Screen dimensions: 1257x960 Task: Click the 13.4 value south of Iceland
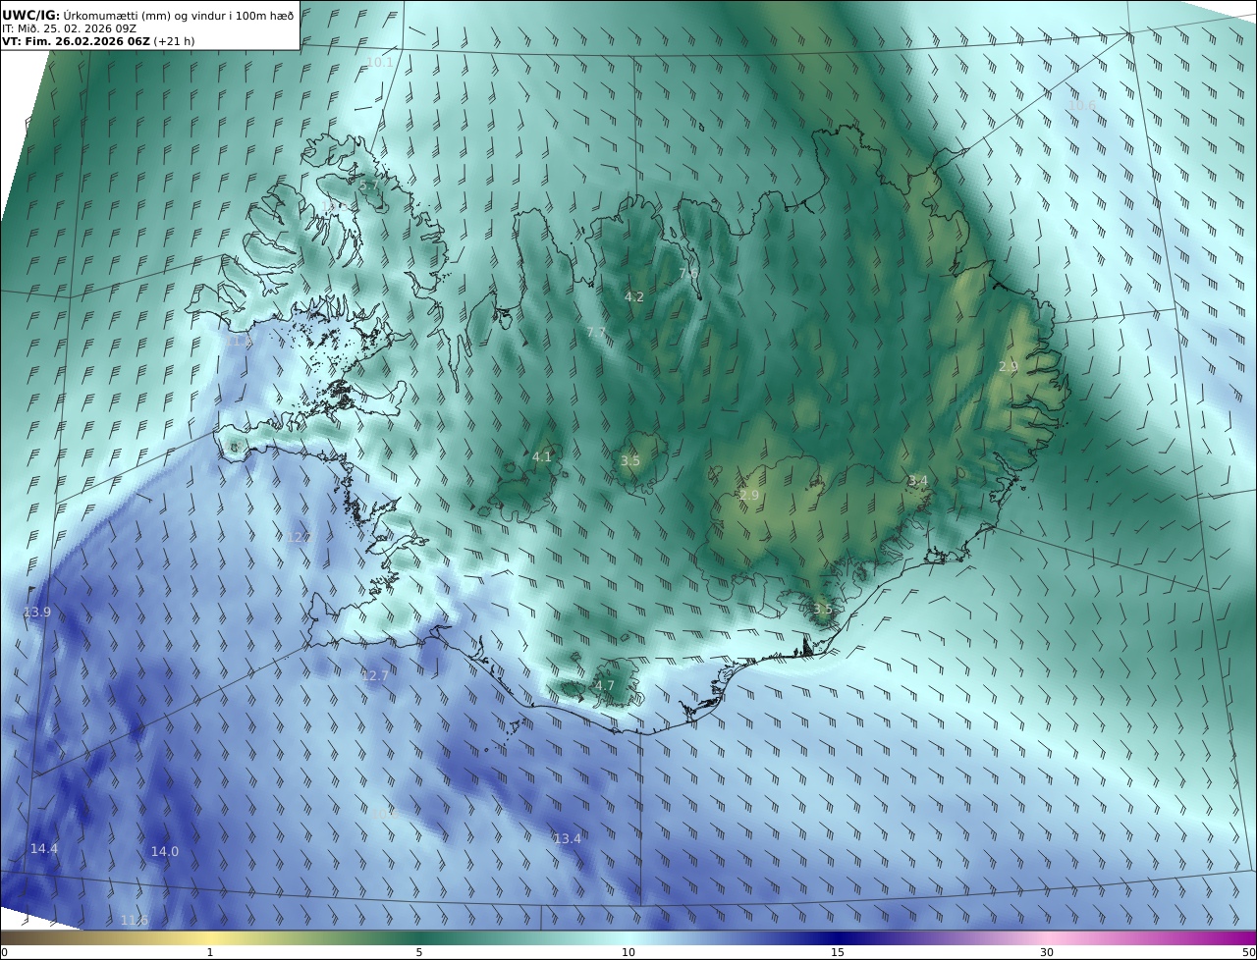tap(568, 839)
